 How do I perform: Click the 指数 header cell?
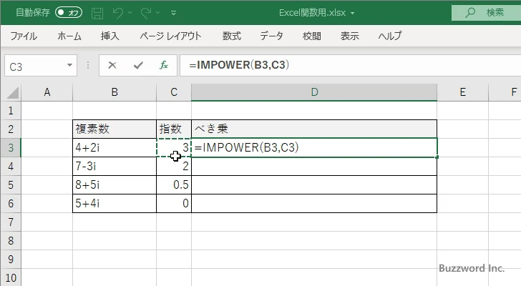pyautogui.click(x=174, y=129)
